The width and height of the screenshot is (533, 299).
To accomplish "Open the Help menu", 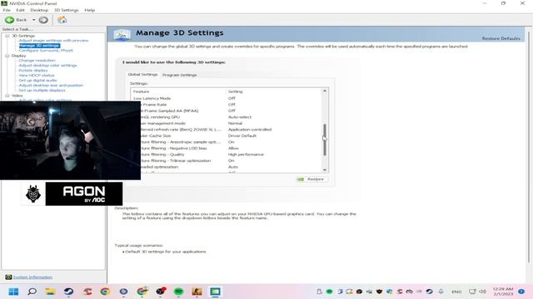I will coord(90,10).
